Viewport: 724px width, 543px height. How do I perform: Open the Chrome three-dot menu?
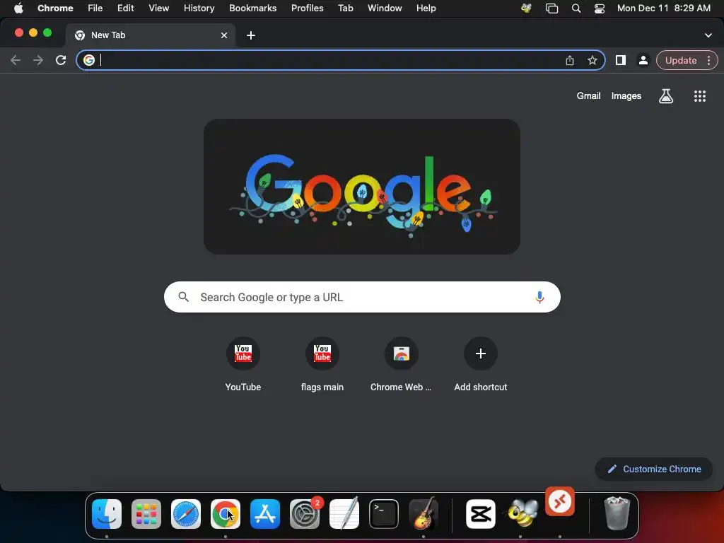tap(708, 60)
